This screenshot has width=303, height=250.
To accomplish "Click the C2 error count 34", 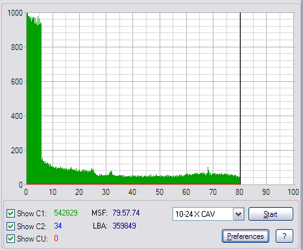I will coord(58,226).
